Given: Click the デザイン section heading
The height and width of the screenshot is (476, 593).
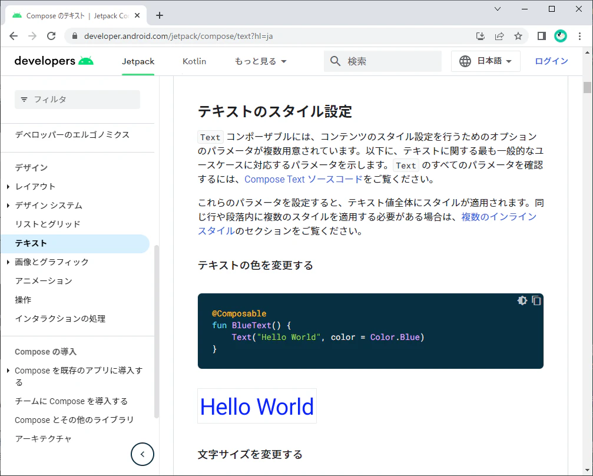Looking at the screenshot, I should (x=31, y=168).
